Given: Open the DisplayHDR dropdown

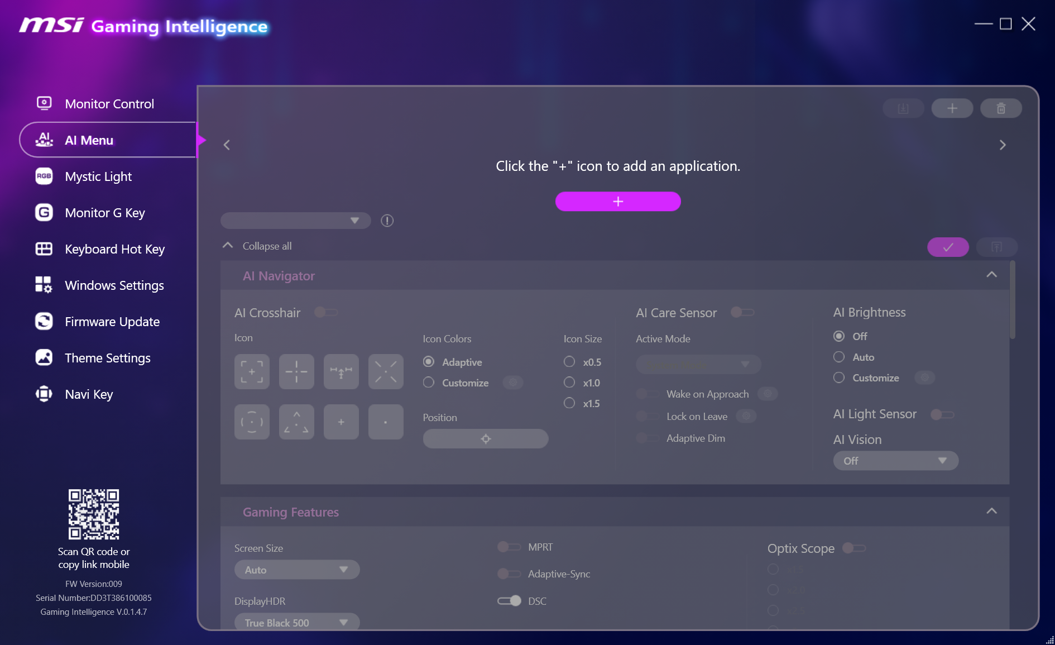Looking at the screenshot, I should (297, 622).
